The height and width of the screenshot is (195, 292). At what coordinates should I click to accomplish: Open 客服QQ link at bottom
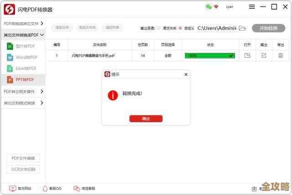click(55, 189)
